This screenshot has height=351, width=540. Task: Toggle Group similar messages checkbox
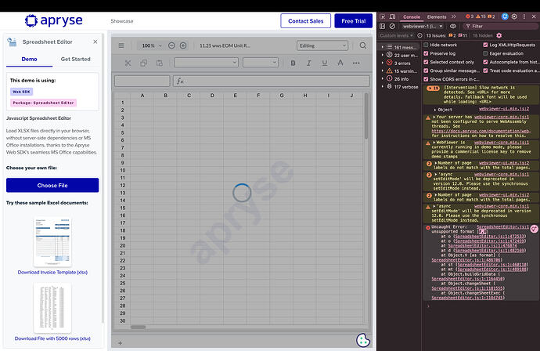(x=426, y=71)
